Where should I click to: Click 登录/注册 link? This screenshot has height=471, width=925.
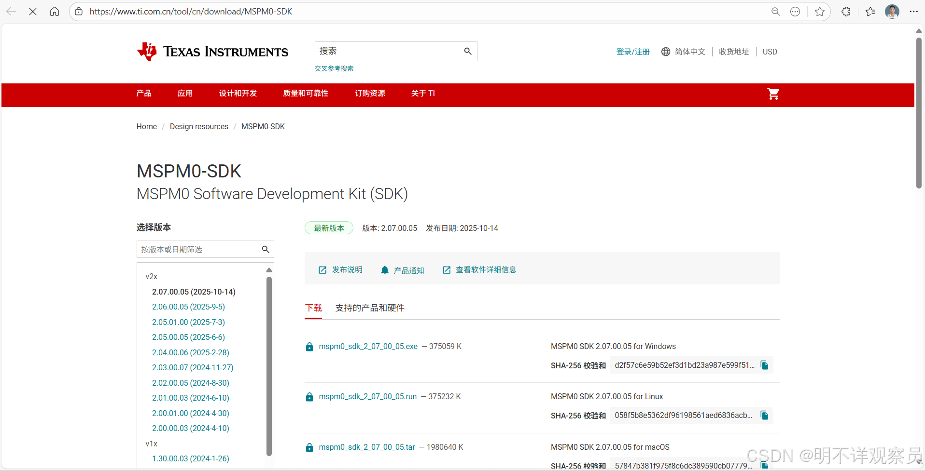pyautogui.click(x=633, y=52)
